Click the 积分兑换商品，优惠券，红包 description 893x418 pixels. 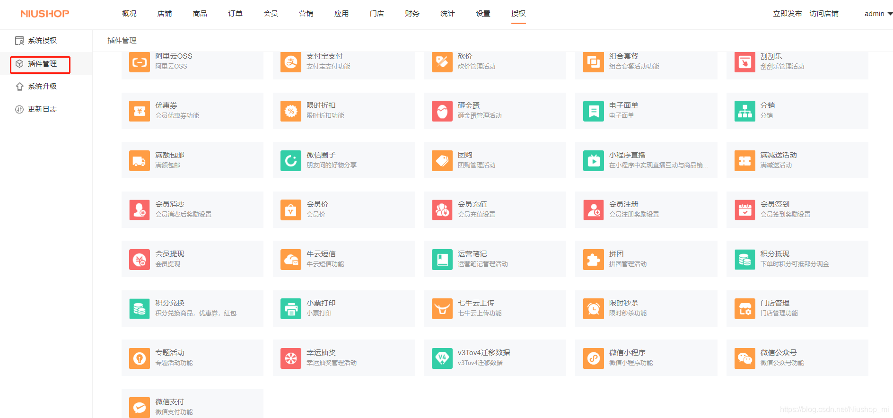pyautogui.click(x=196, y=313)
